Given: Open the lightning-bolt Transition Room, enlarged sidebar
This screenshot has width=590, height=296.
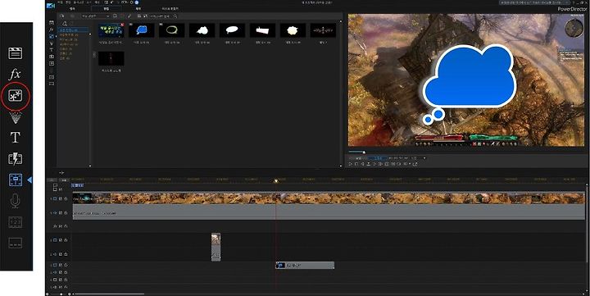Looking at the screenshot, I should coord(16,159).
